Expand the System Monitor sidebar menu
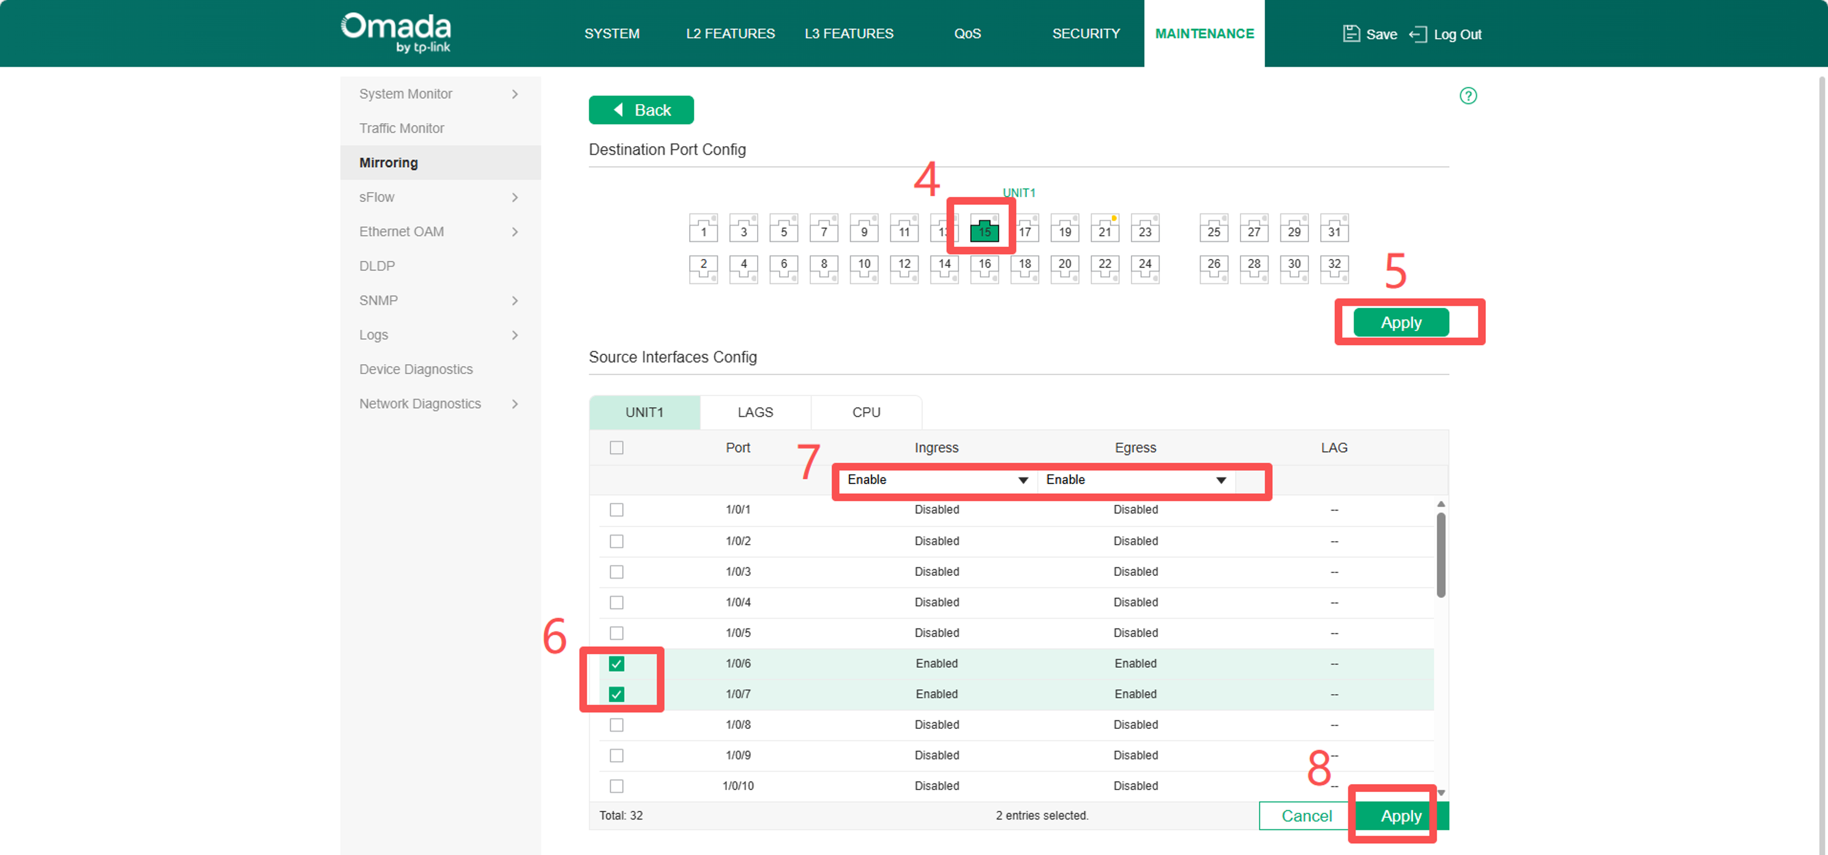Screen dimensions: 1828x855 click(x=440, y=94)
